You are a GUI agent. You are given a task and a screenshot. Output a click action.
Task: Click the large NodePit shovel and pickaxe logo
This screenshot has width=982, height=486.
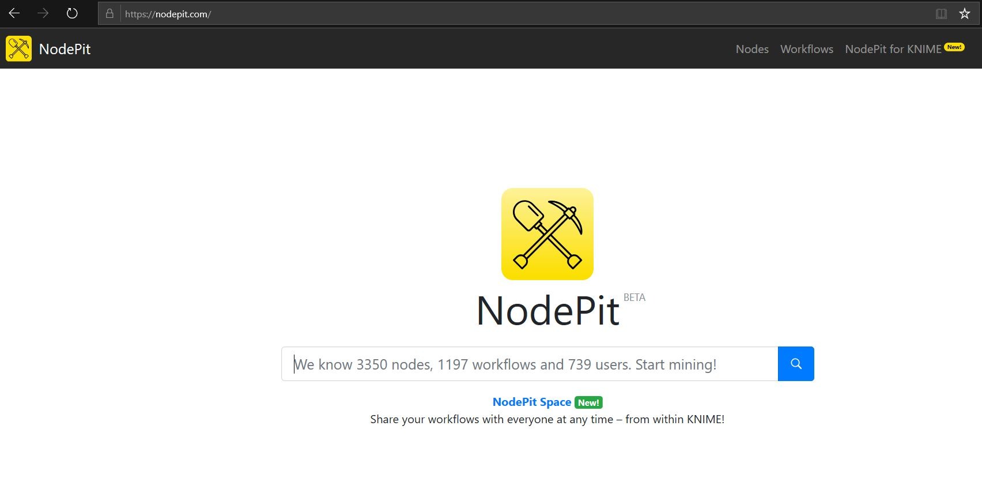point(547,234)
